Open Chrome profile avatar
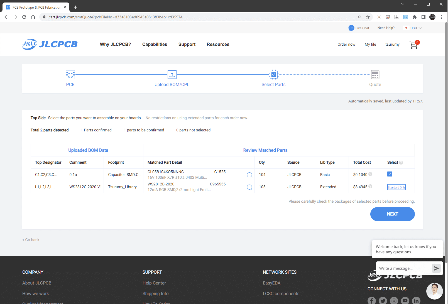 point(432,17)
